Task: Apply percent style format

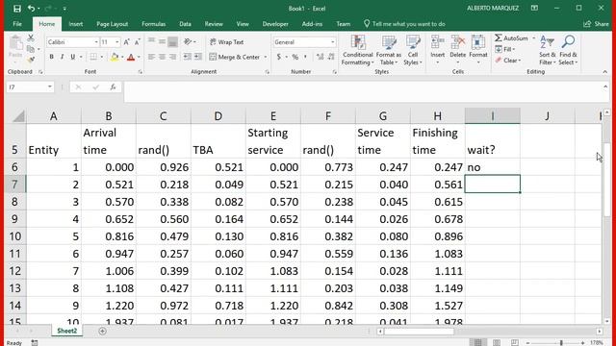Action: click(x=295, y=57)
